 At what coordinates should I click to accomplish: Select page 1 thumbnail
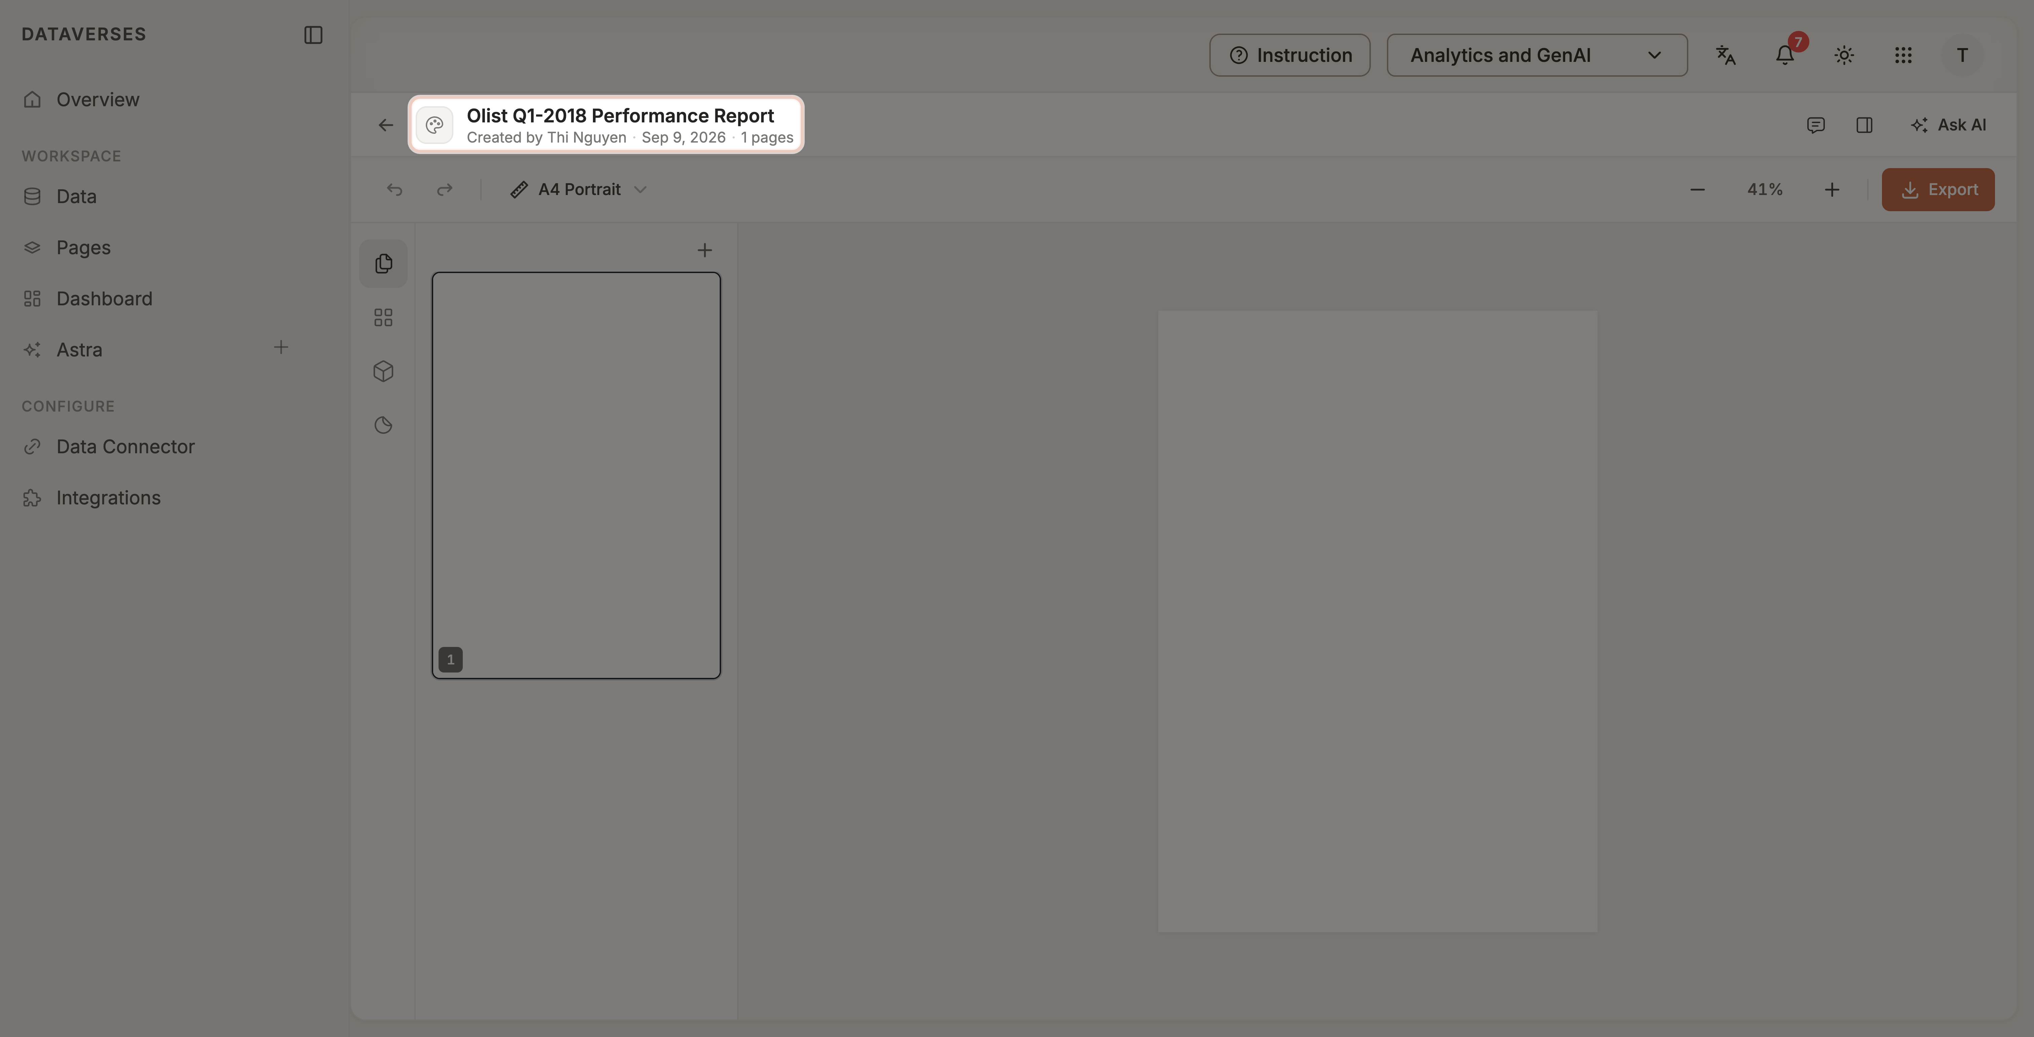pos(576,475)
